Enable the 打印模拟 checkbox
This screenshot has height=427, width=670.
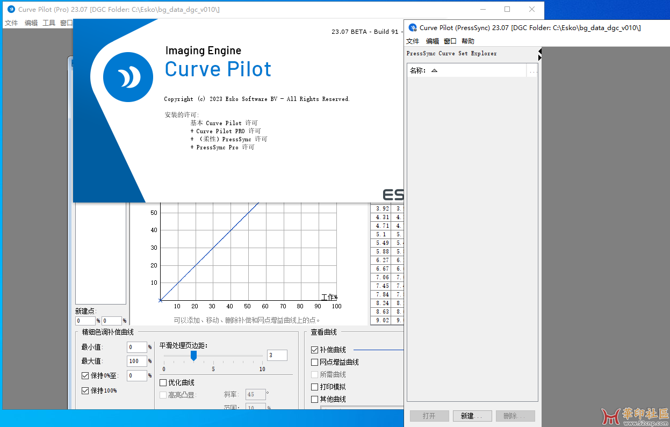click(x=315, y=387)
